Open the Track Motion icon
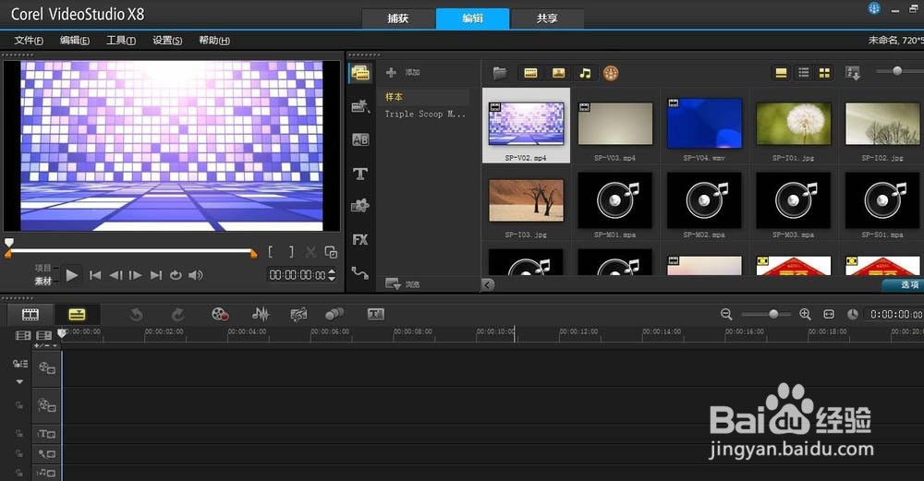Image resolution: width=924 pixels, height=481 pixels. [x=334, y=315]
